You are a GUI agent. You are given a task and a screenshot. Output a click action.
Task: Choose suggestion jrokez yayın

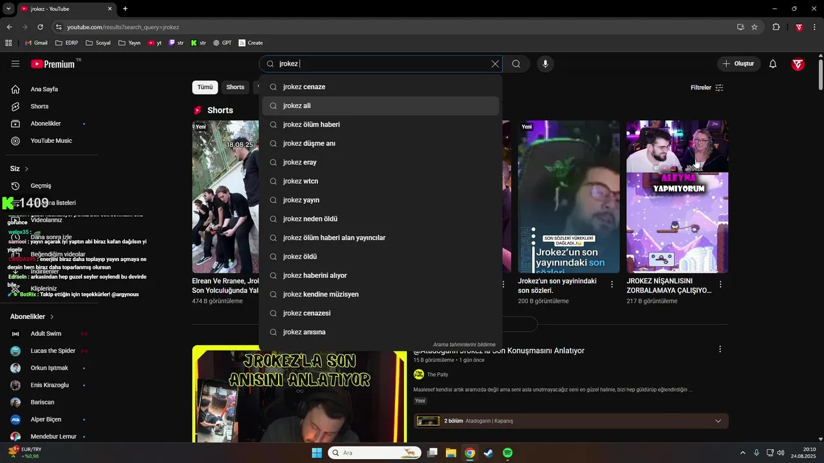click(380, 200)
